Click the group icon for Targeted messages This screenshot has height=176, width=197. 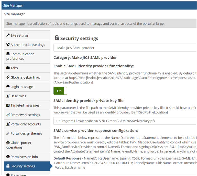[x=8, y=105]
